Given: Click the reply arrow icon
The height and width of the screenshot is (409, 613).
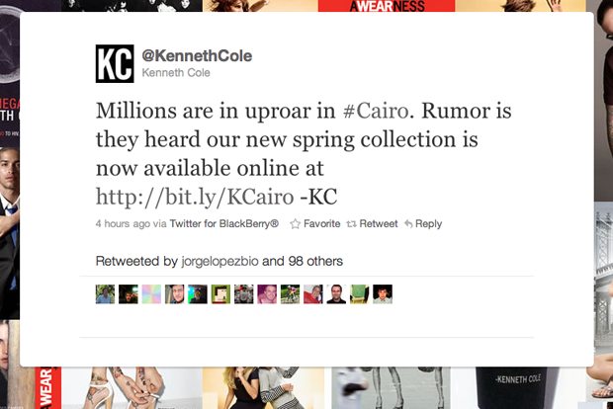Looking at the screenshot, I should [408, 224].
